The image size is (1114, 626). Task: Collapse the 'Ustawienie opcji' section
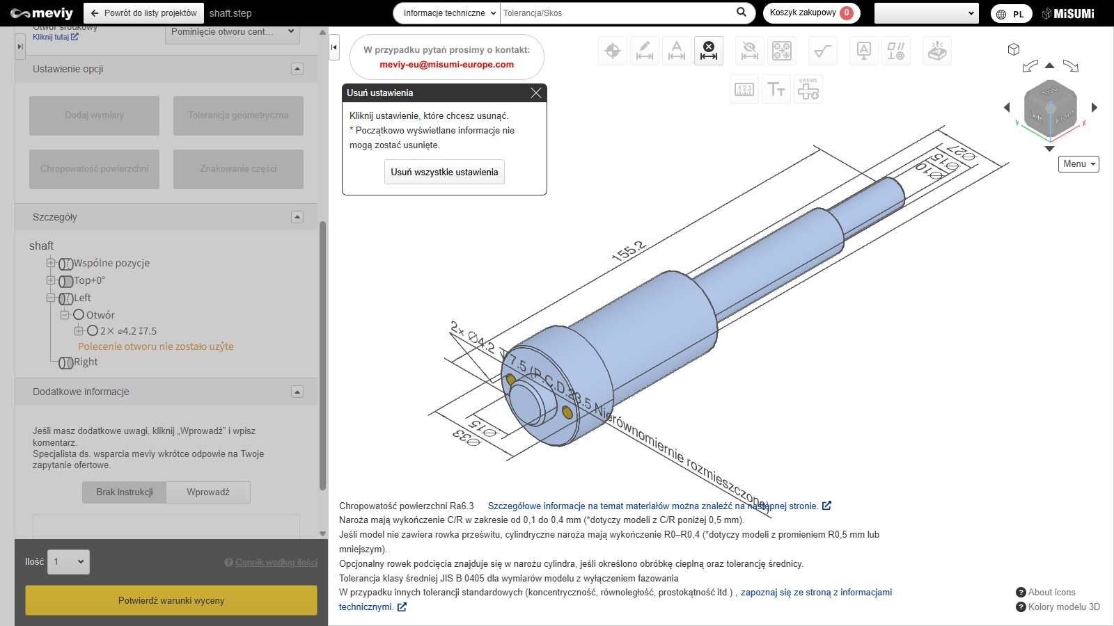pos(297,69)
